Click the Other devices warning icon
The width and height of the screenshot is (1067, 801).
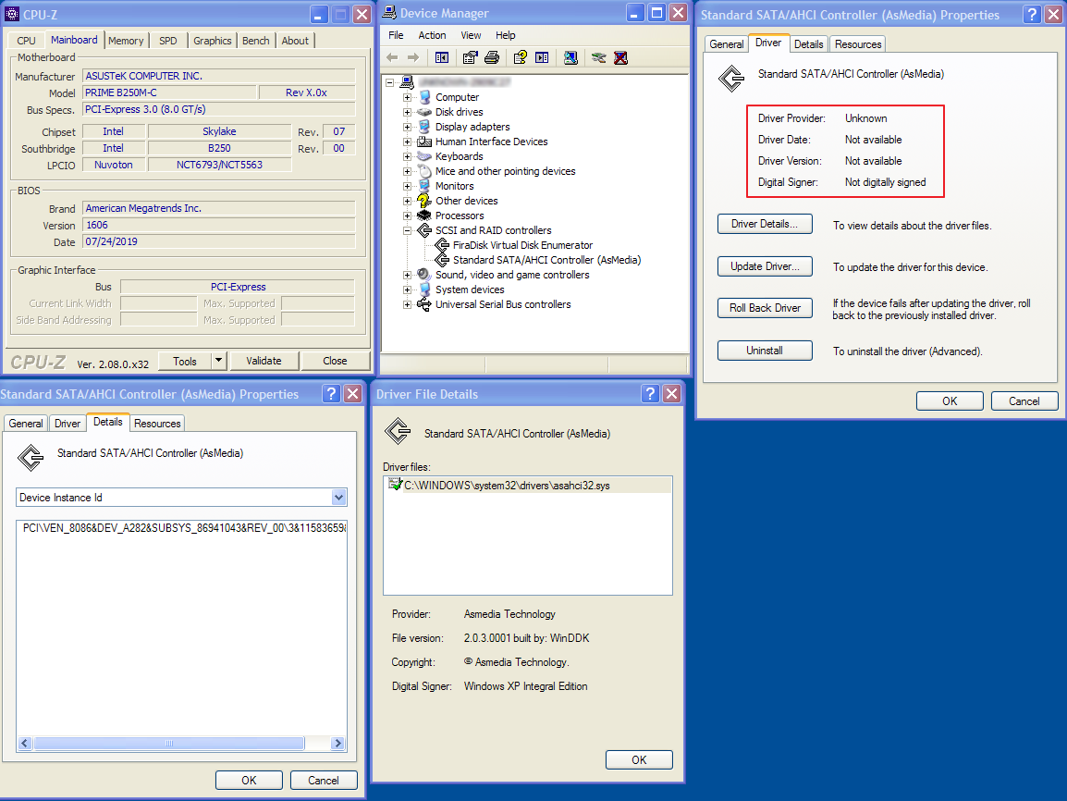[x=424, y=201]
